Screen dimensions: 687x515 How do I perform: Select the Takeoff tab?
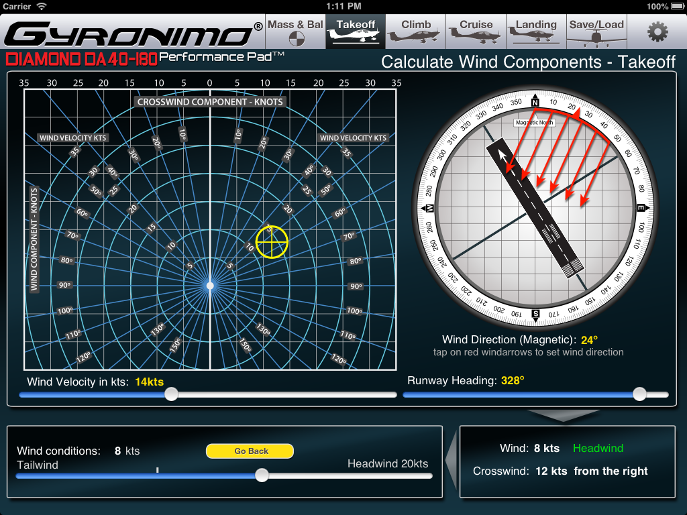[356, 32]
